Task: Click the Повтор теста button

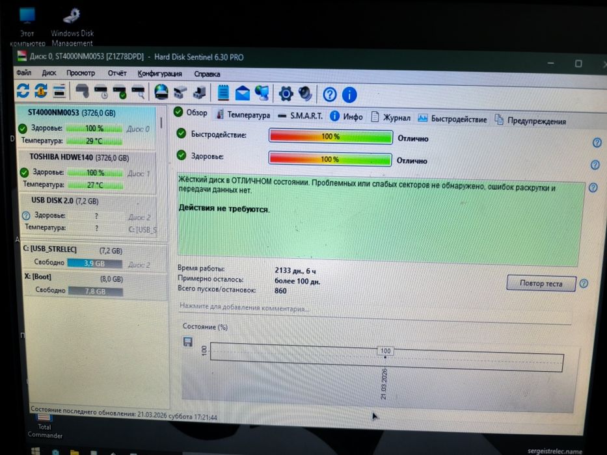Action: [x=541, y=283]
